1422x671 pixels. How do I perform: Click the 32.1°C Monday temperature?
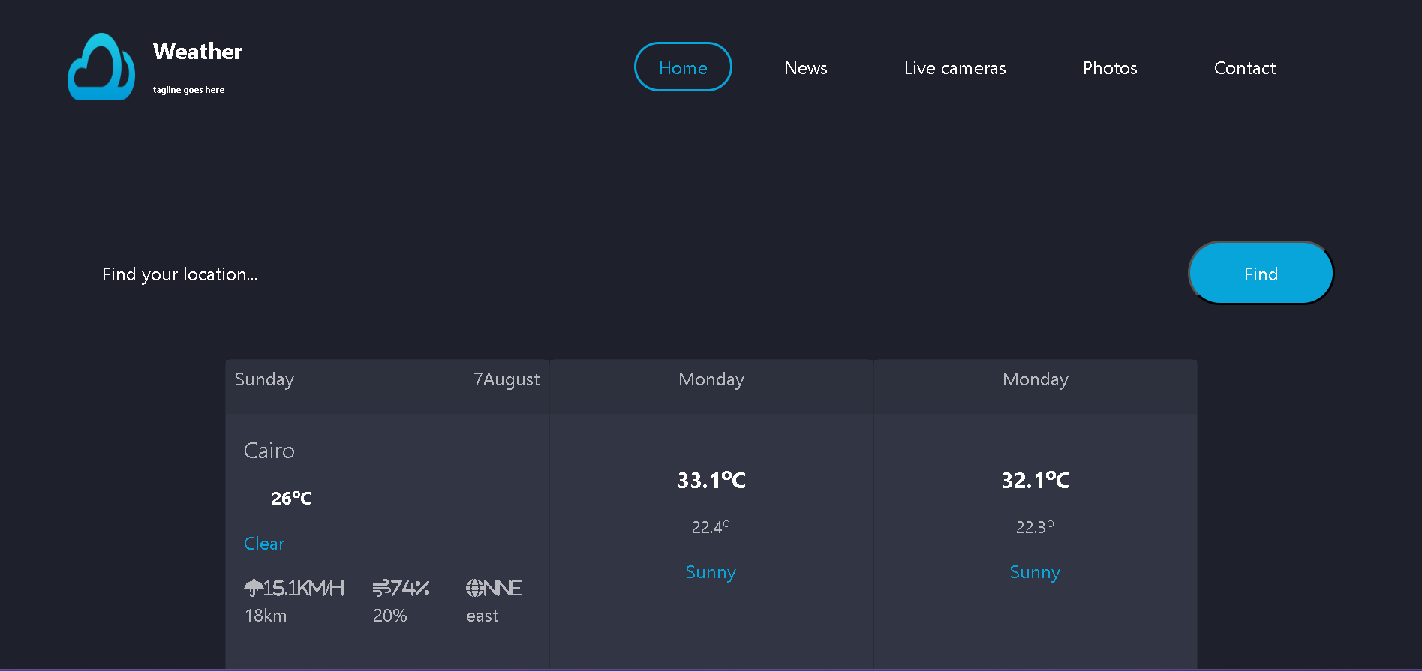click(x=1036, y=480)
